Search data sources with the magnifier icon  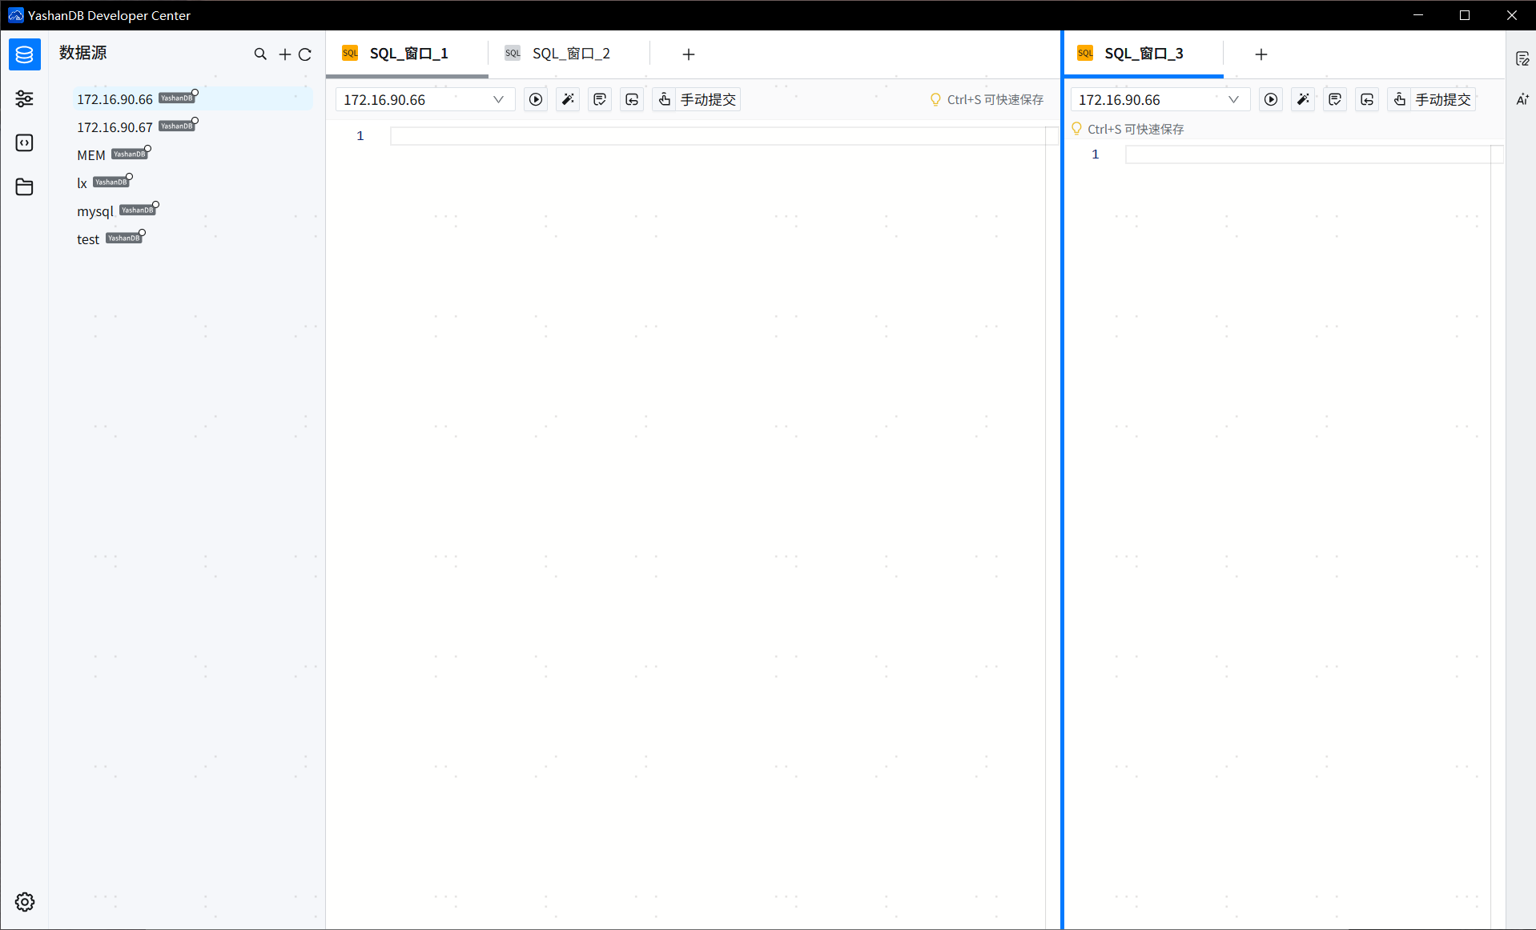click(x=260, y=54)
